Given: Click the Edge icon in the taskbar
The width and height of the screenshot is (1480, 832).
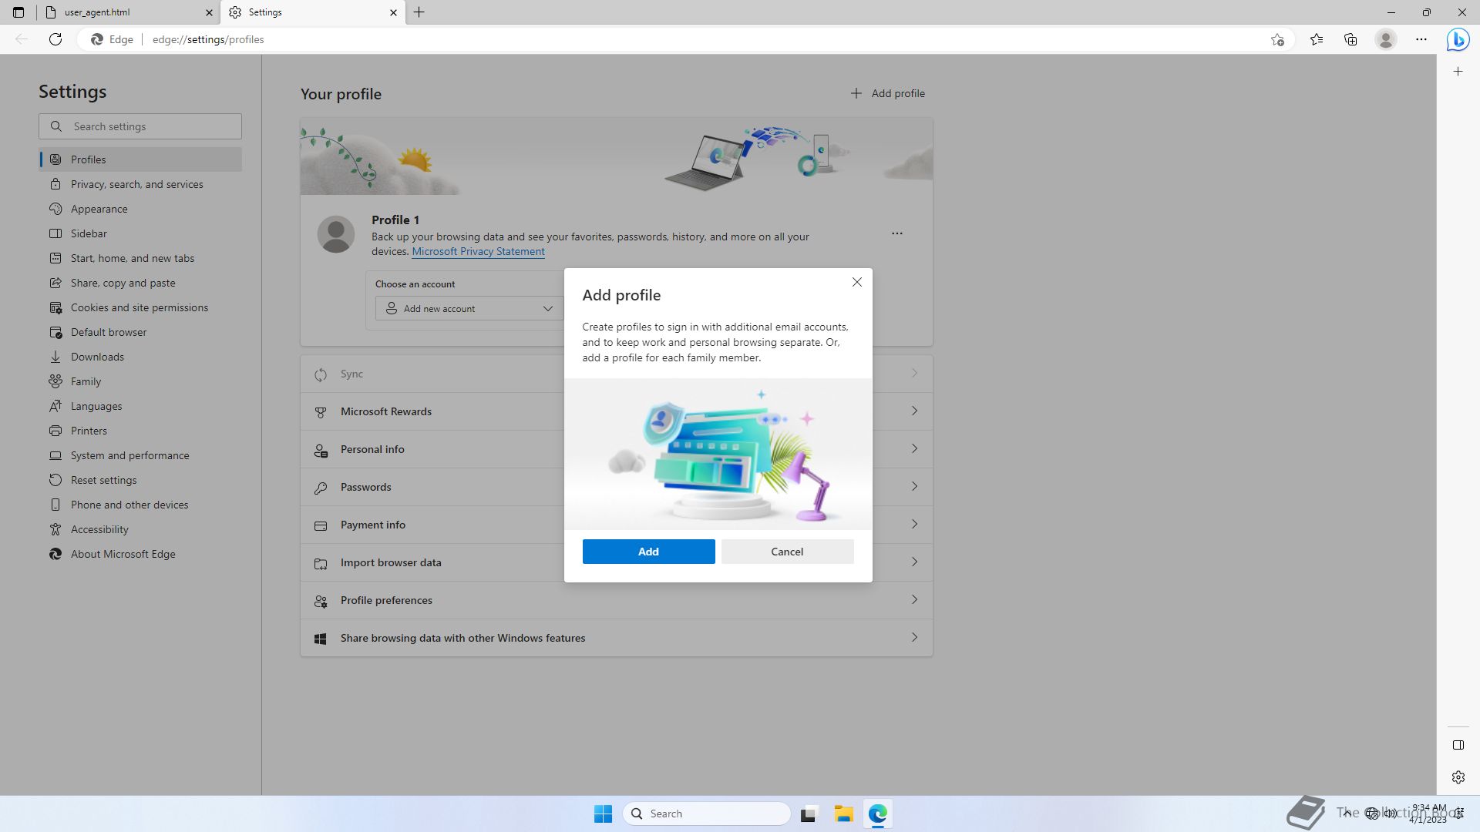Looking at the screenshot, I should click(x=877, y=814).
